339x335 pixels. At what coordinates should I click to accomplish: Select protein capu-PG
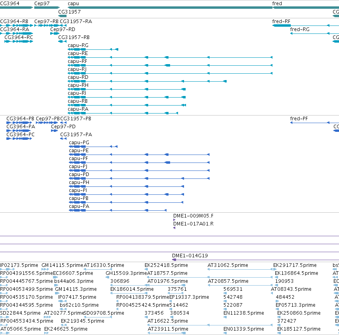click(x=79, y=143)
